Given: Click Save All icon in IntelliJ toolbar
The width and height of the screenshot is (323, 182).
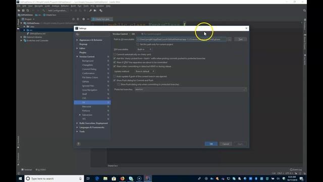Looking at the screenshot, I should [x=23, y=10].
